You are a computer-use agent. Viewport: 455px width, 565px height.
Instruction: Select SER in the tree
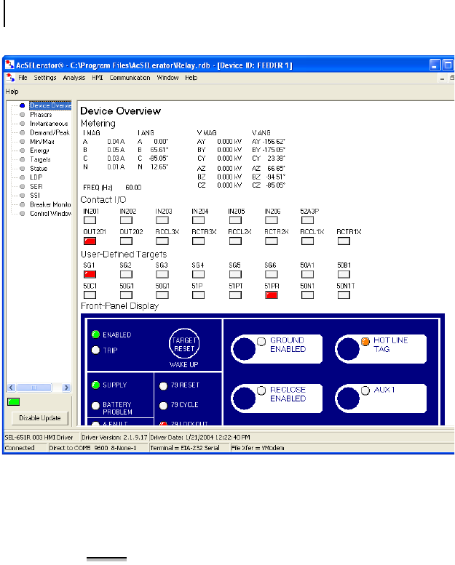pos(36,187)
